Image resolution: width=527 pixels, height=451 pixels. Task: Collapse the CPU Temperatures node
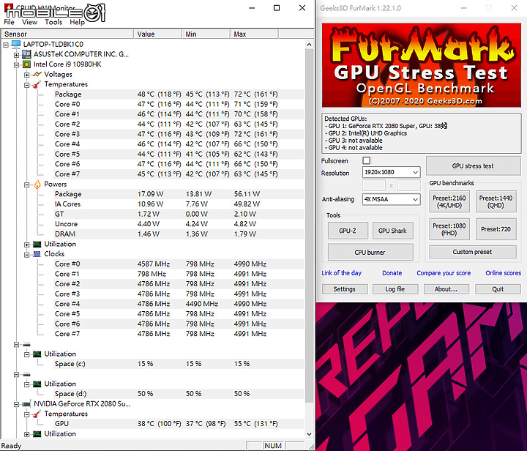coord(27,85)
